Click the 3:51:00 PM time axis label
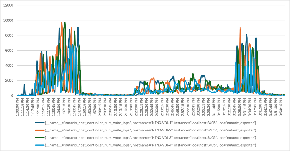The image size is (290, 151). [276, 107]
